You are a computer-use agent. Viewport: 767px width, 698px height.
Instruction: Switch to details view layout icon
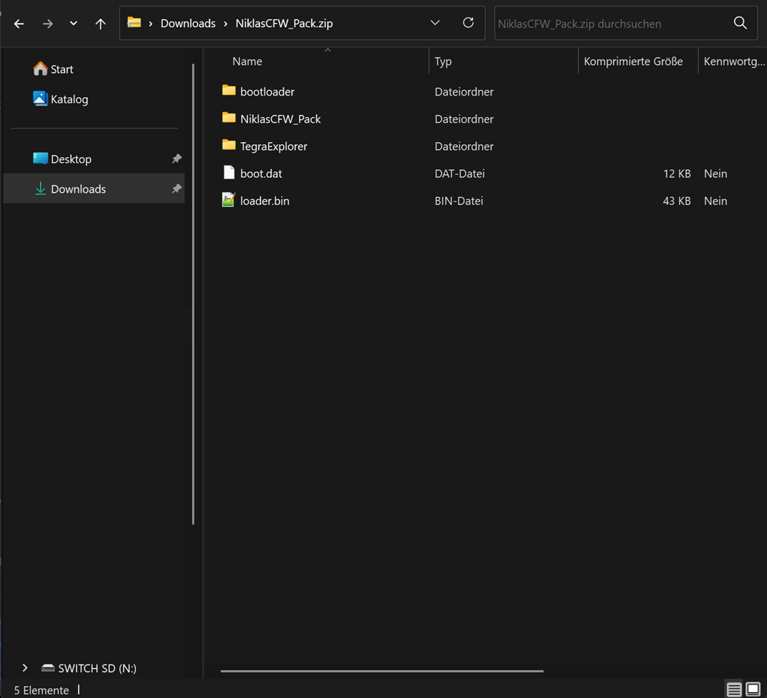pyautogui.click(x=734, y=689)
